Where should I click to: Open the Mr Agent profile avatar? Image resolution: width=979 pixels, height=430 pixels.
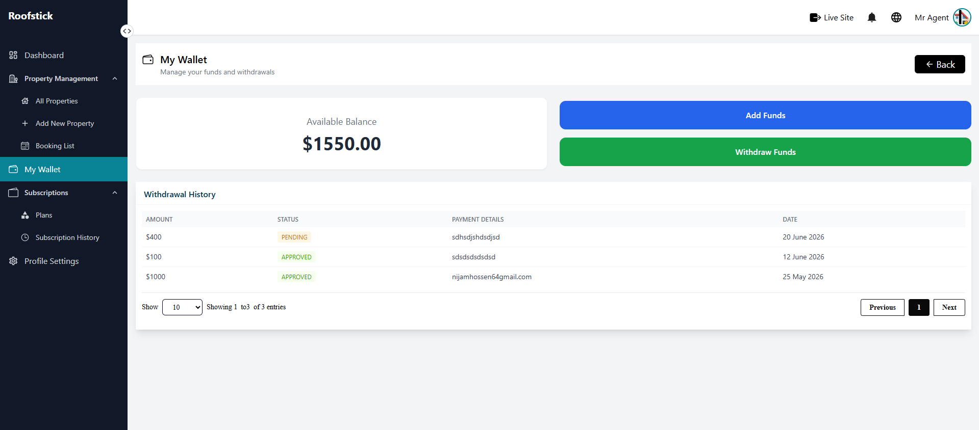962,17
